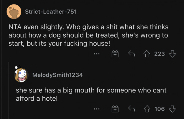Open more options on Strict-Leather-751's comment
The image size is (184, 119).
(x=97, y=54)
